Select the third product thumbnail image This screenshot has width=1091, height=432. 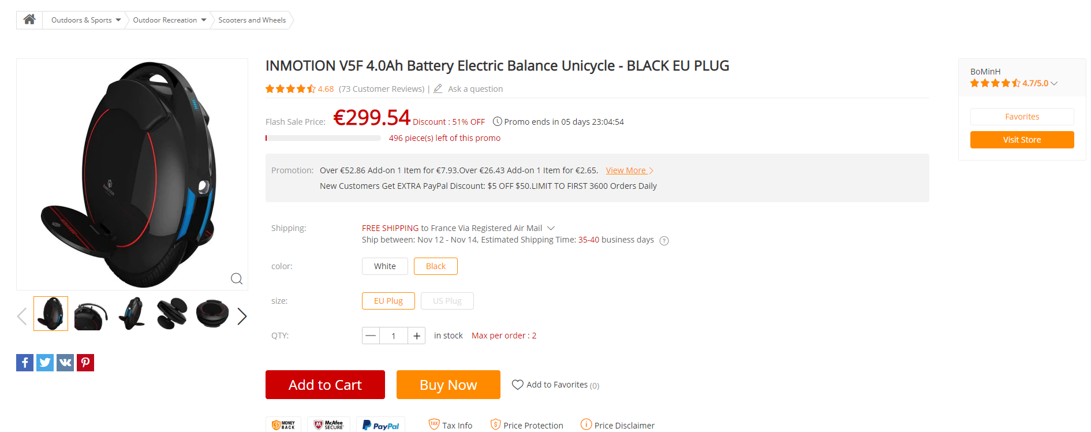[132, 314]
